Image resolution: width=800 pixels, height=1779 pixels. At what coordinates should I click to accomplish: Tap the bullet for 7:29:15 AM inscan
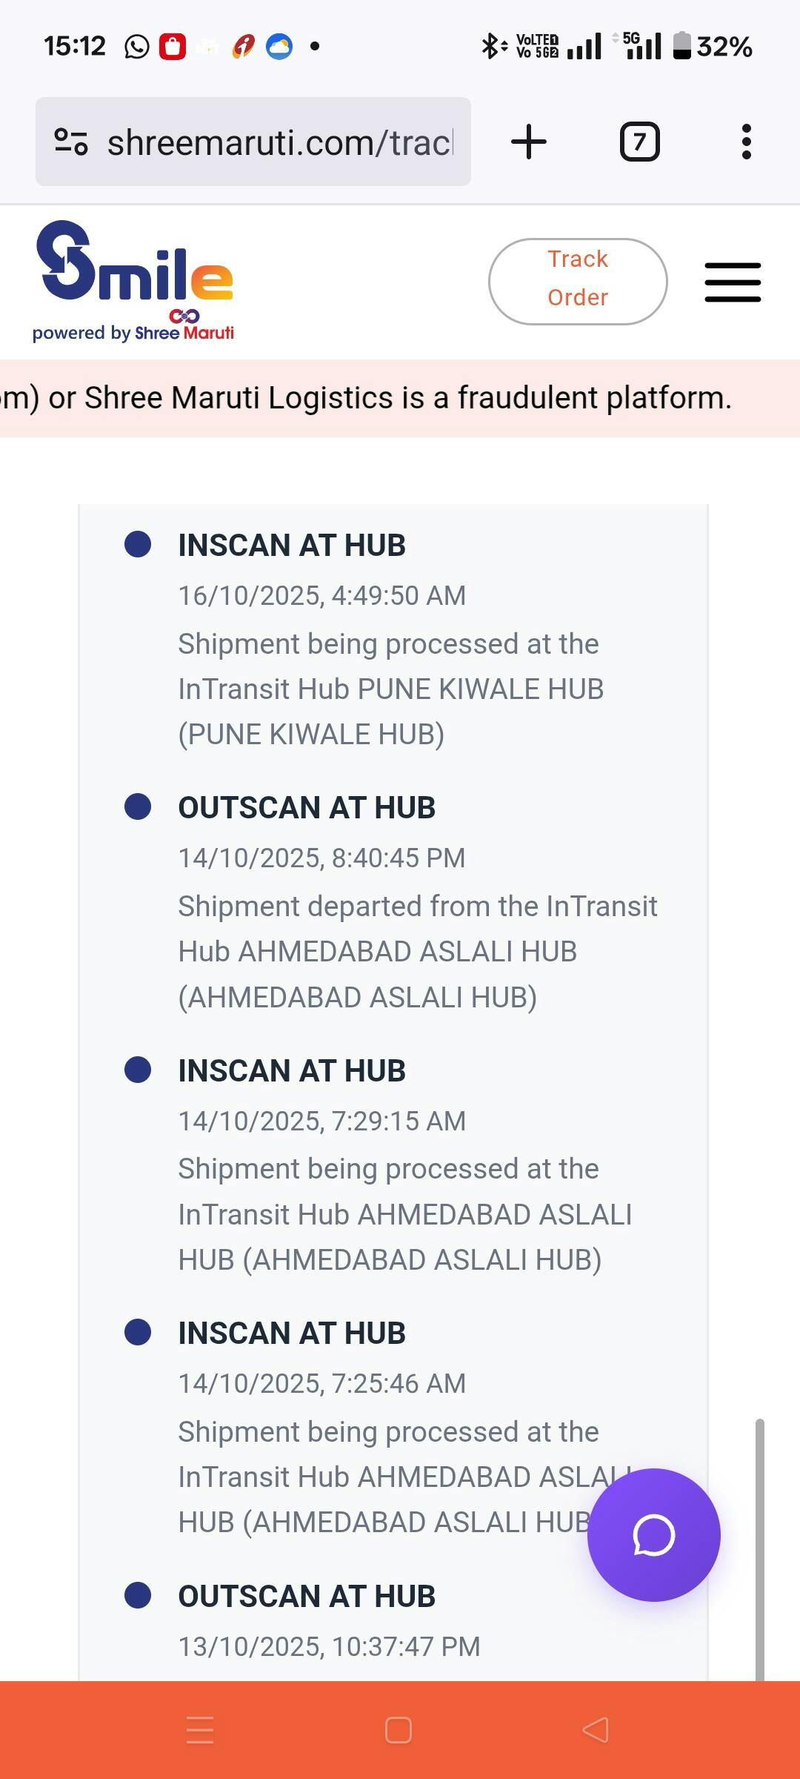click(138, 1070)
